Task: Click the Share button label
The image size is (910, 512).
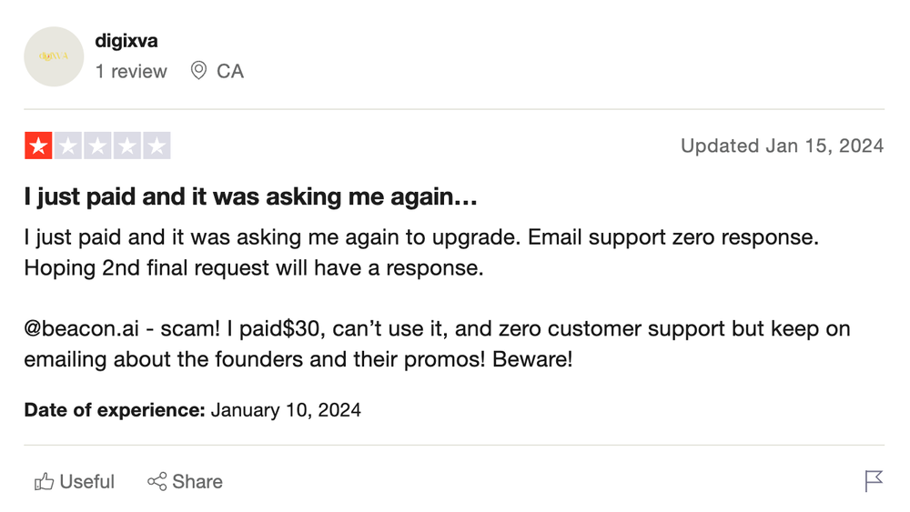Action: click(197, 482)
